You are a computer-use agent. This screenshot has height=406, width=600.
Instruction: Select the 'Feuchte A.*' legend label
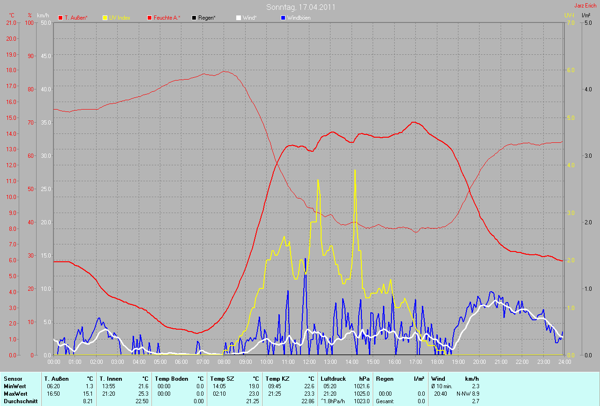pos(167,18)
